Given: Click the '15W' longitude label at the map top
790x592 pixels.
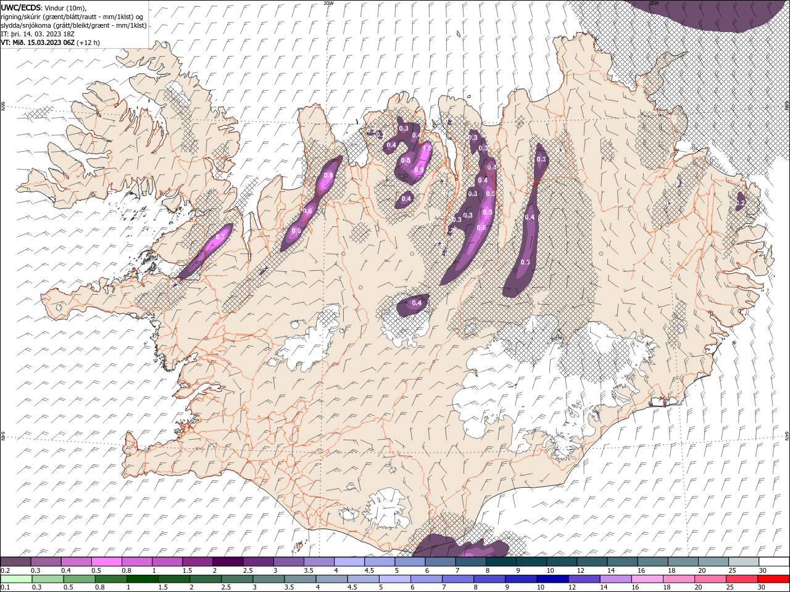Looking at the screenshot, I should click(x=654, y=3).
